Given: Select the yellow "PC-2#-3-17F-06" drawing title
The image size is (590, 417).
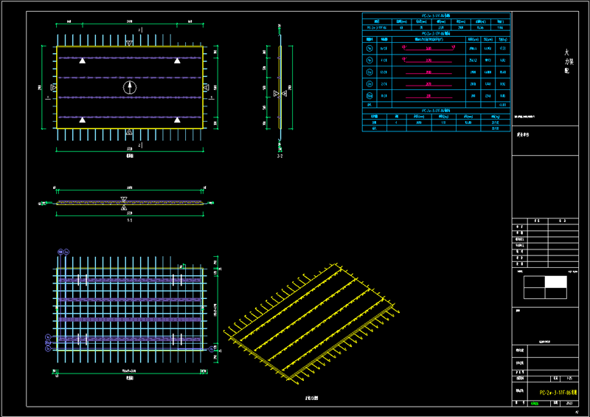Looking at the screenshot, I should click(558, 393).
